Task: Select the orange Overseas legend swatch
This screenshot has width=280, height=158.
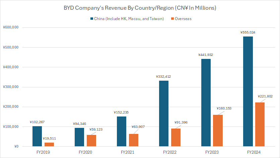Action: click(x=172, y=19)
